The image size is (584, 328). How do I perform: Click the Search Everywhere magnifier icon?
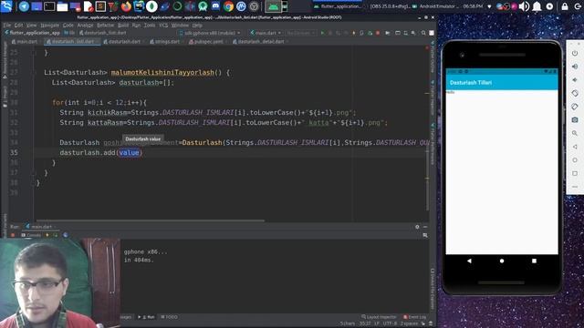coord(423,33)
